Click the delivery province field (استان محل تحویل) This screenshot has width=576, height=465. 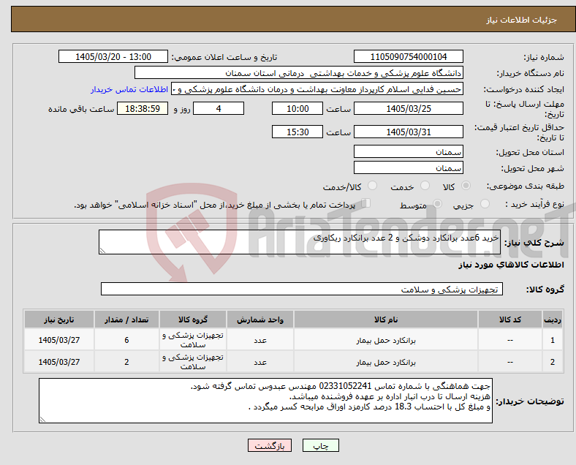[408, 151]
